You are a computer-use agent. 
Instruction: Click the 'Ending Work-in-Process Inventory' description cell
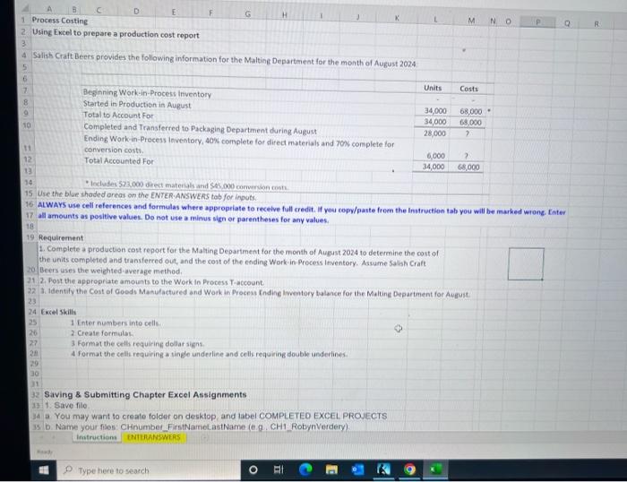(x=239, y=144)
